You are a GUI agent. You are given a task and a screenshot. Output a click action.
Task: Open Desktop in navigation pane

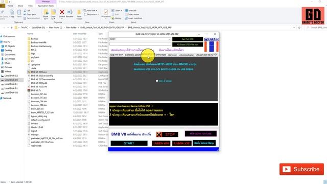7,50
